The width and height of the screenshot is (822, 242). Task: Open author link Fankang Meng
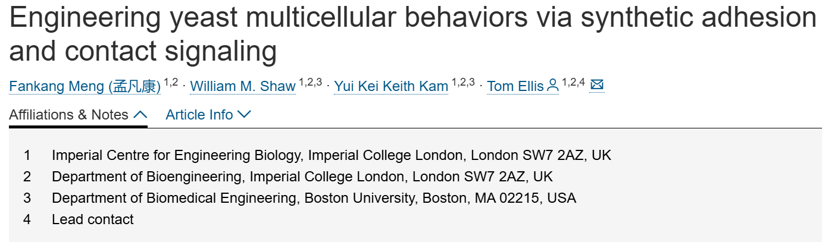[x=57, y=87]
